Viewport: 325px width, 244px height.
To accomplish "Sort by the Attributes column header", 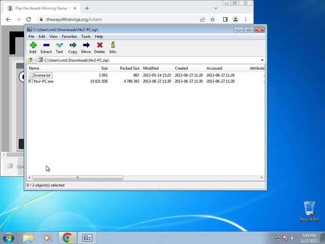I will [251, 68].
